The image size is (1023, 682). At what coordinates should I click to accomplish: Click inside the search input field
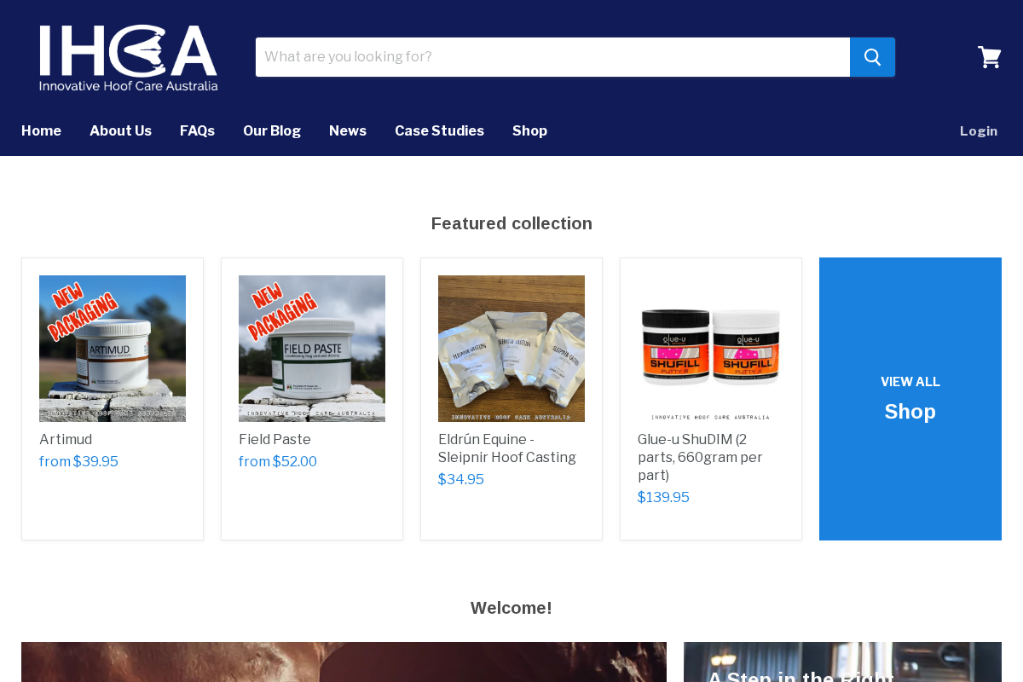point(552,56)
